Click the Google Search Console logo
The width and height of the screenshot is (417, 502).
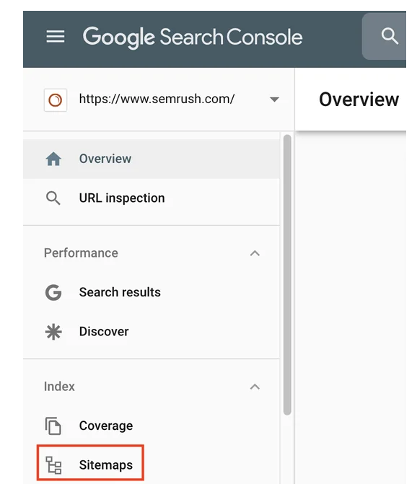(193, 38)
